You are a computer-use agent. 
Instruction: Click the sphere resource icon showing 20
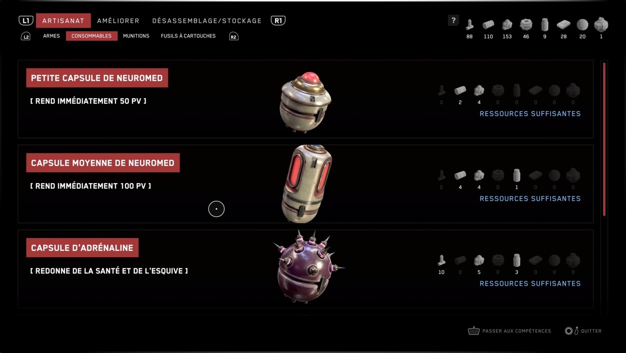(x=582, y=24)
